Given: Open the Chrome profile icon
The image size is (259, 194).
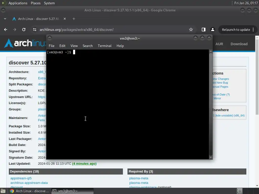Looking at the screenshot, I should click(212, 30).
